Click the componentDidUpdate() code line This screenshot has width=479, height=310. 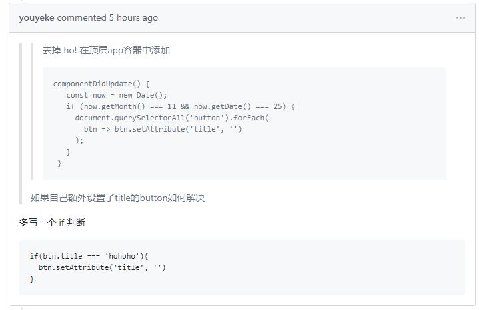(x=101, y=84)
